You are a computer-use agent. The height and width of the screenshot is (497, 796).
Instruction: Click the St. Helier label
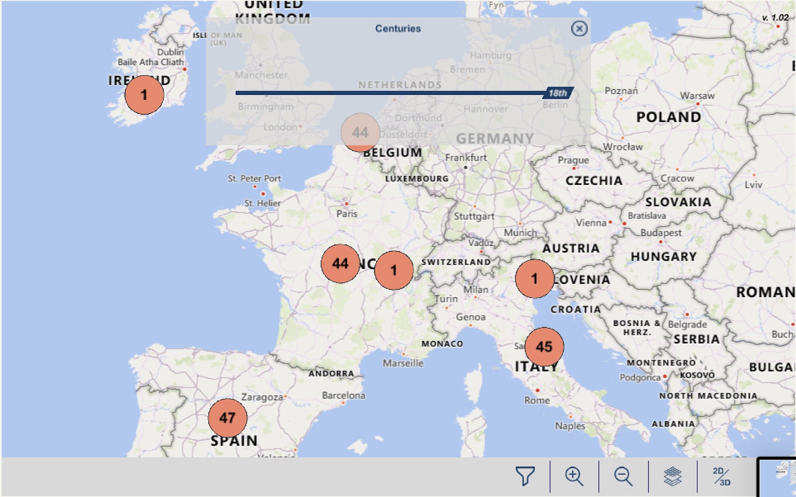coord(262,203)
